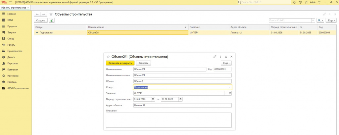Image resolution: width=339 pixels, height=135 pixels.
Task: Open Заказчик ИНТЕР record button
Action: [x=230, y=93]
